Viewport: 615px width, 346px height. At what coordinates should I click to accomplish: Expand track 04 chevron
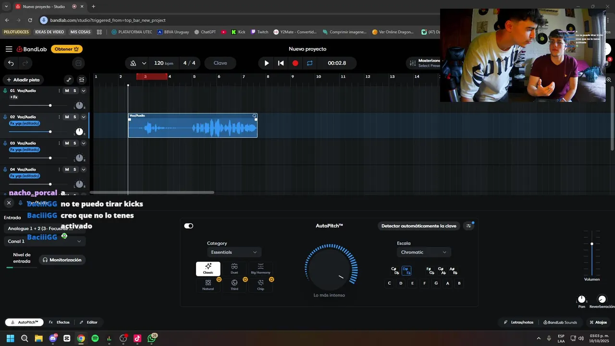(83, 170)
